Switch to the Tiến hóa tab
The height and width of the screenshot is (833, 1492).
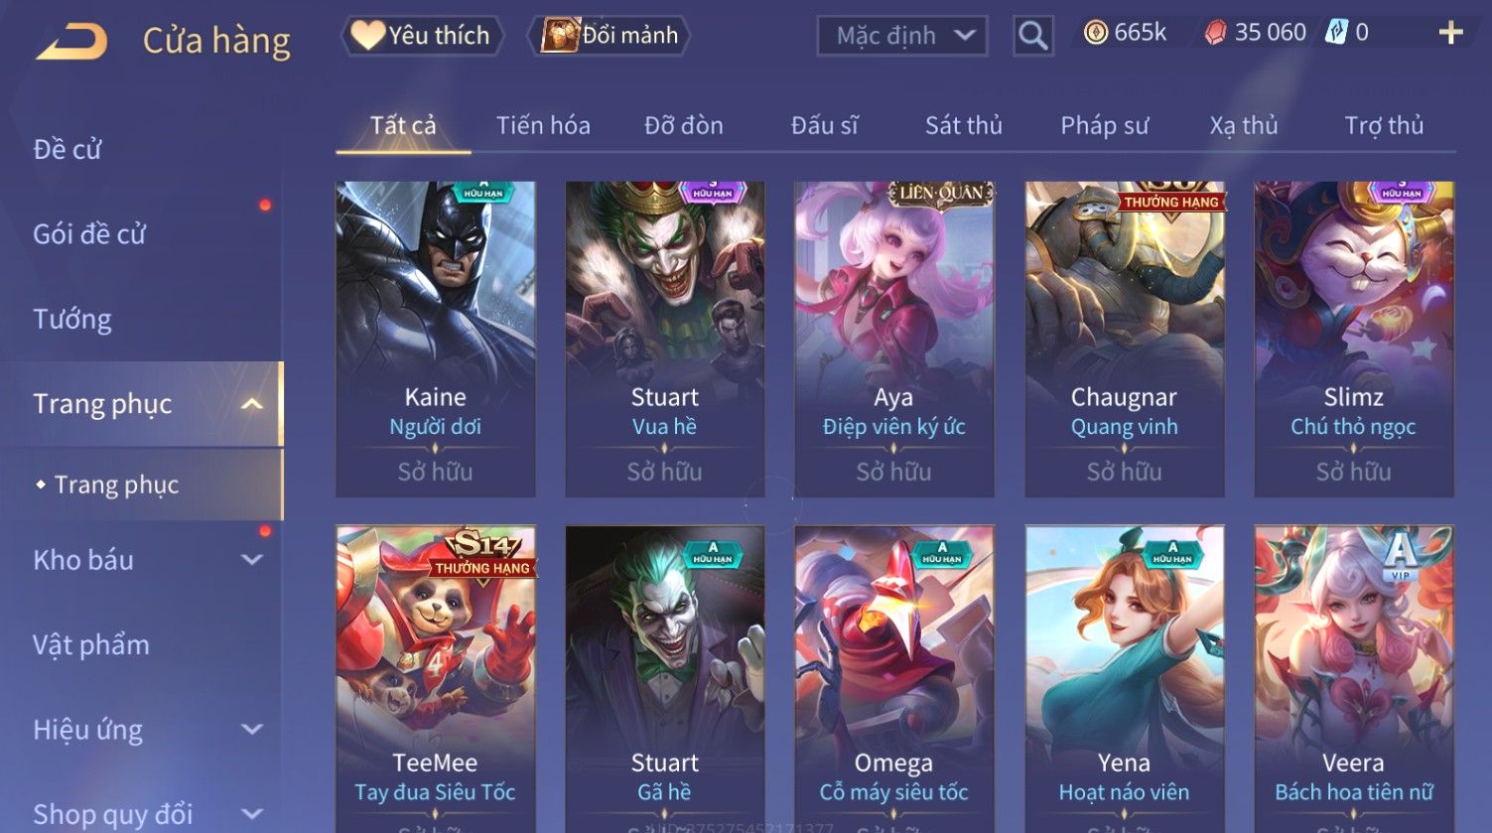(543, 126)
